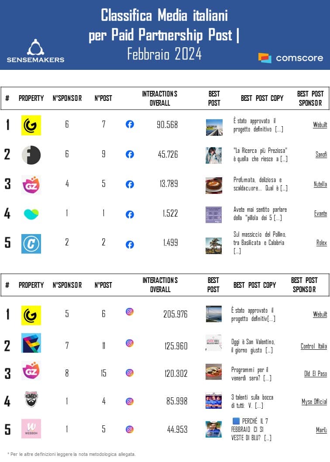Click the Comscore logo in the header
330x462 pixels.
pyautogui.click(x=291, y=58)
